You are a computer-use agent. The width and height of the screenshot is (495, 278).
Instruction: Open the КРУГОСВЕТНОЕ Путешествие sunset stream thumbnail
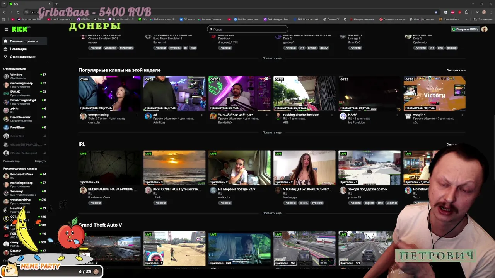(x=174, y=168)
